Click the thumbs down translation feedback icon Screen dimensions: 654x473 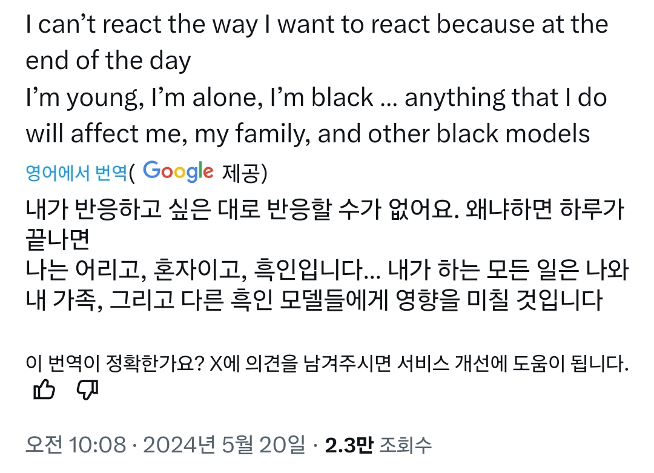(x=87, y=391)
